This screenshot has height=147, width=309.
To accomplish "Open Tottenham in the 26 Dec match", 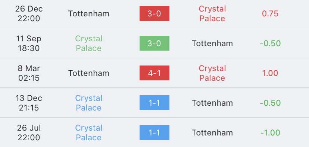I will coord(89,14).
